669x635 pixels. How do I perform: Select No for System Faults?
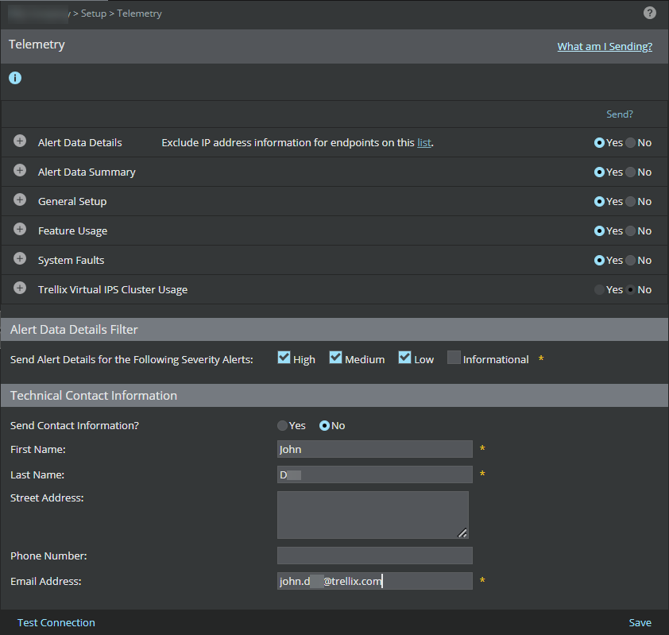pos(630,261)
